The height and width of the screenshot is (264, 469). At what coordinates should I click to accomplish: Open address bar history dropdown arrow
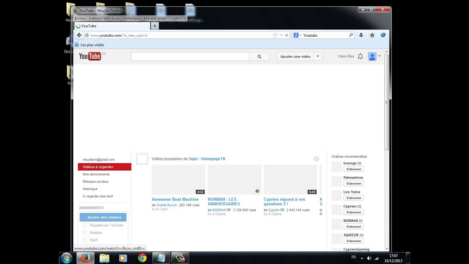click(x=281, y=35)
